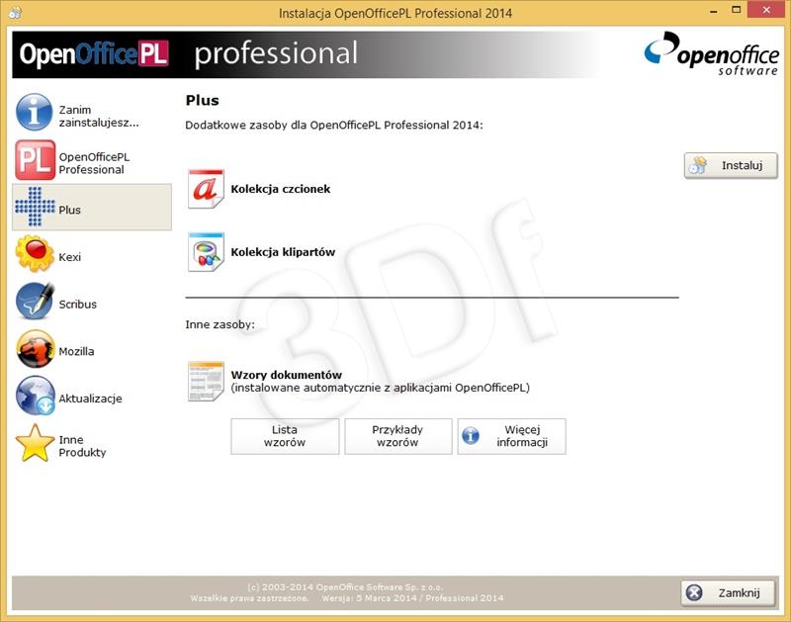Click the Zamknij button

[x=729, y=592]
